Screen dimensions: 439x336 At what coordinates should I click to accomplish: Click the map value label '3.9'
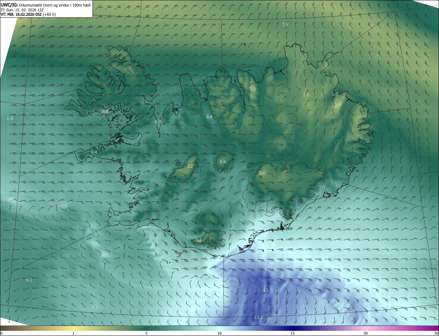285,25
